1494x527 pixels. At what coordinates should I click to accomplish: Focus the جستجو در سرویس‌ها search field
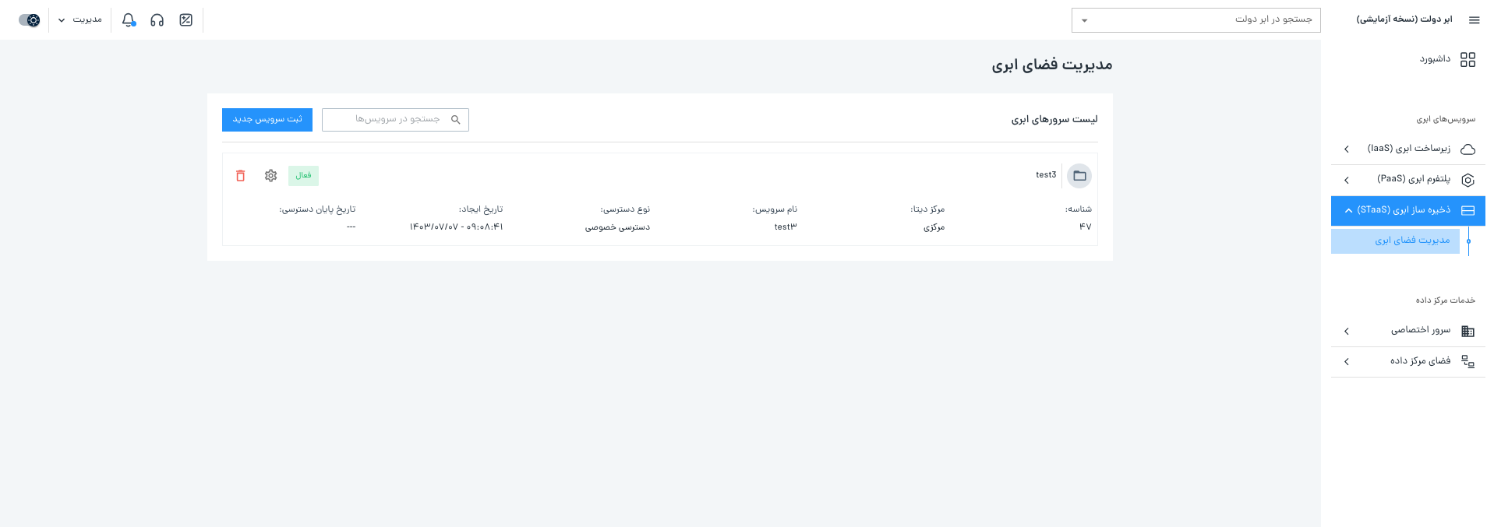tap(390, 120)
